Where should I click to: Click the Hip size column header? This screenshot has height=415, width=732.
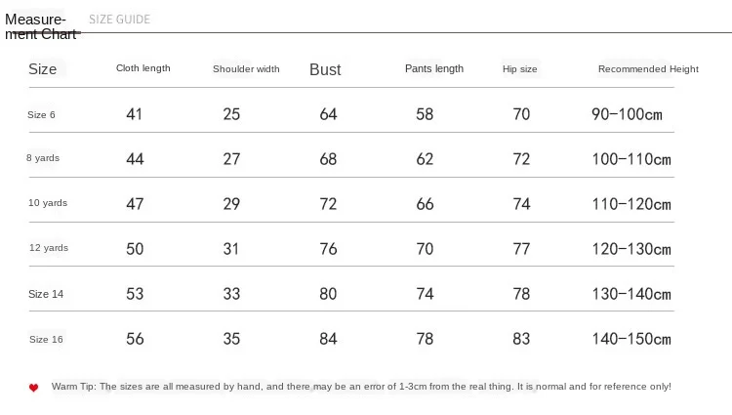point(519,69)
